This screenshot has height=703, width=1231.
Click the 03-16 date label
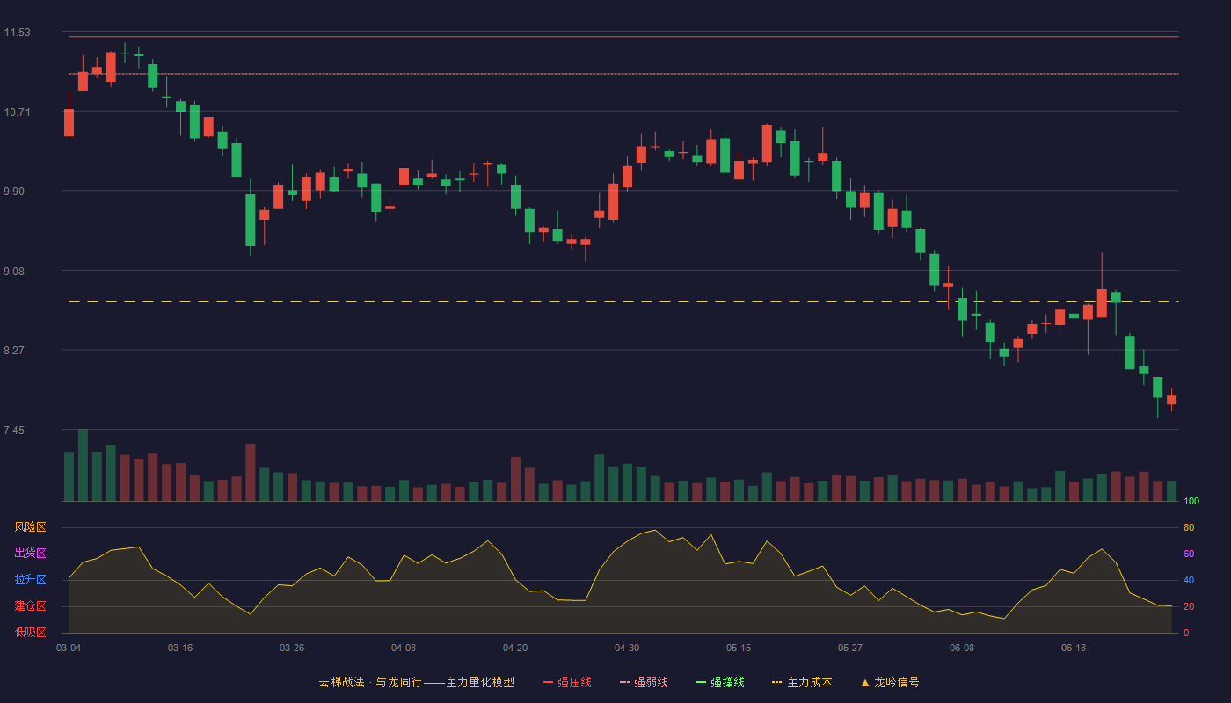[x=180, y=648]
